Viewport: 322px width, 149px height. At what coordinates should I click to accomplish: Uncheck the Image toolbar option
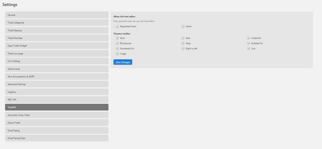click(x=117, y=54)
